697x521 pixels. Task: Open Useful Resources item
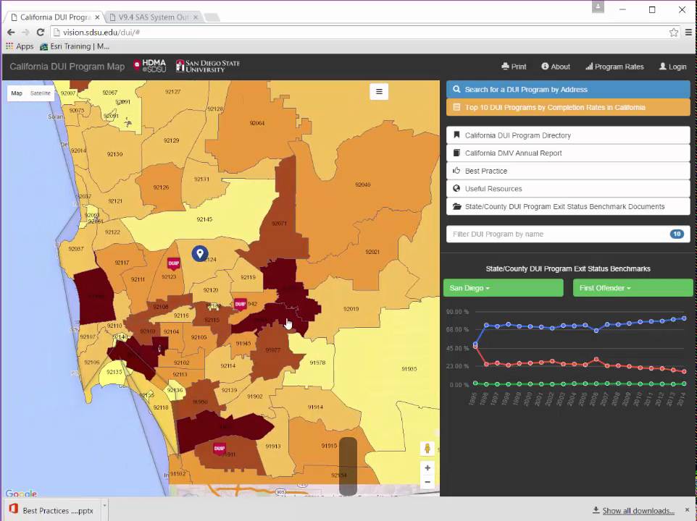click(568, 189)
